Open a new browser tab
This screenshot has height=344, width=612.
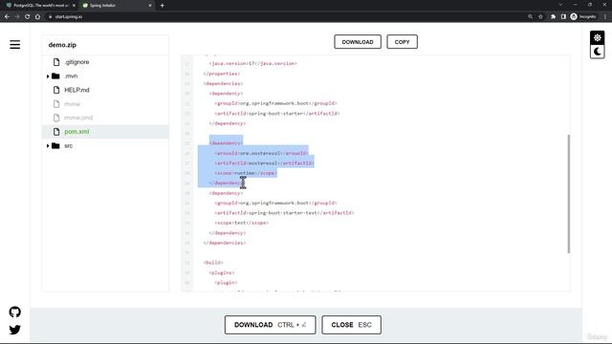[162, 6]
